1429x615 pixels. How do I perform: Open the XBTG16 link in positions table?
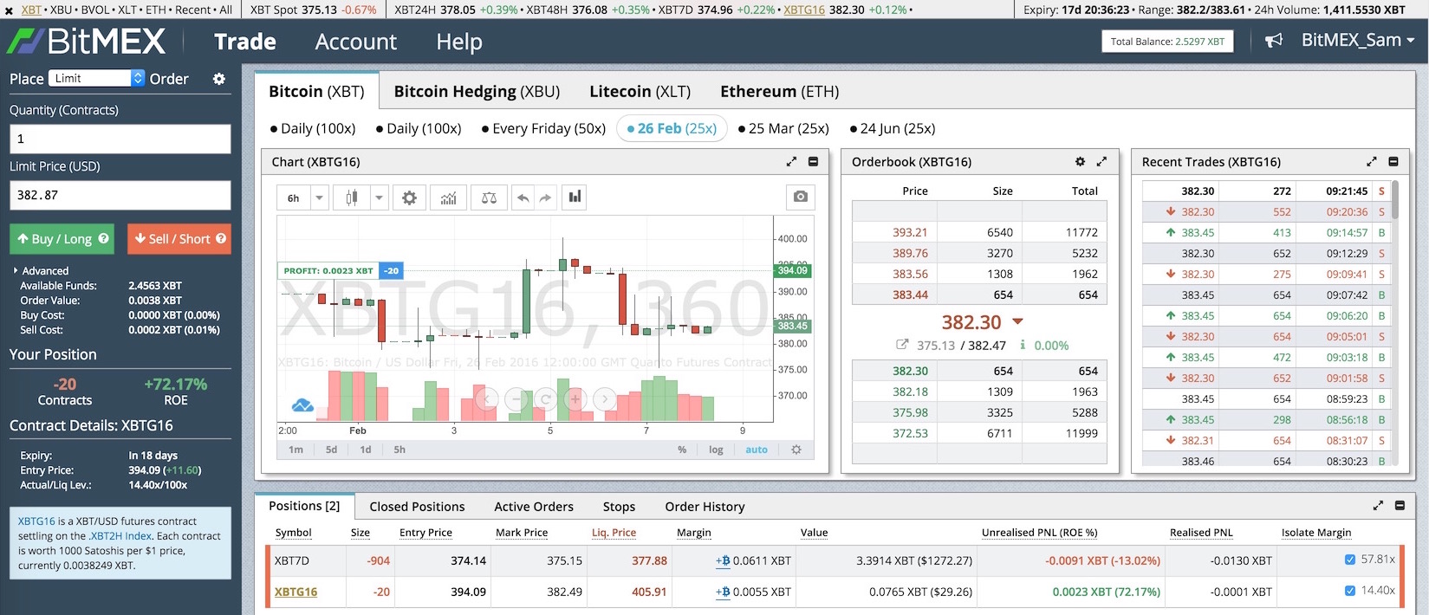click(296, 592)
